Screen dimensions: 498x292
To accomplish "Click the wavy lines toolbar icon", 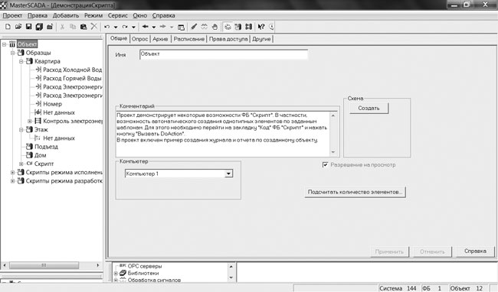I will point(205,27).
